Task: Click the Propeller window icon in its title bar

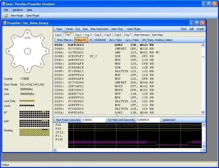Action: 5,23
